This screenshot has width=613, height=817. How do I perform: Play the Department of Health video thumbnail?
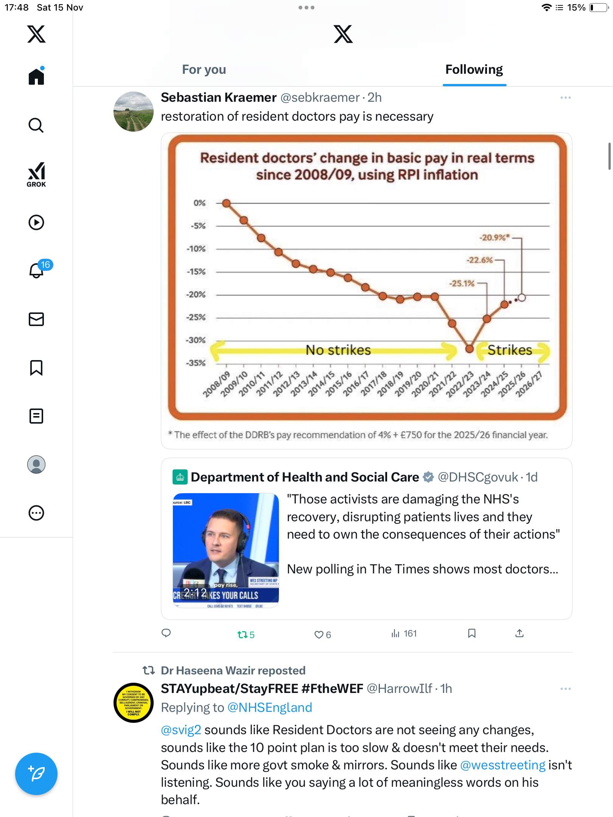pyautogui.click(x=226, y=550)
